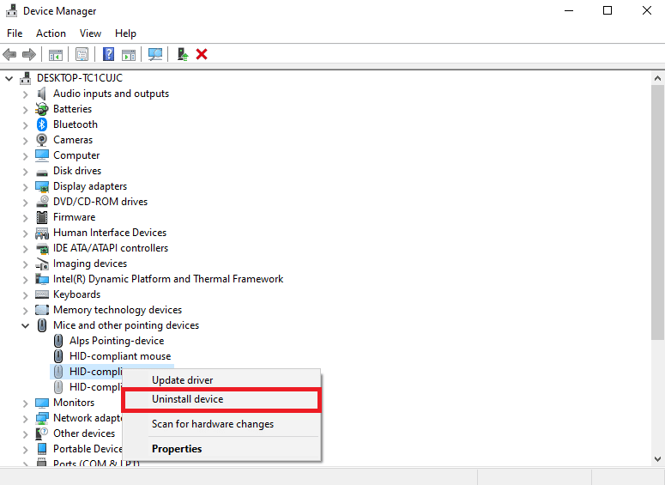The image size is (665, 485).
Task: Click the Batteries category icon
Action: tap(41, 109)
